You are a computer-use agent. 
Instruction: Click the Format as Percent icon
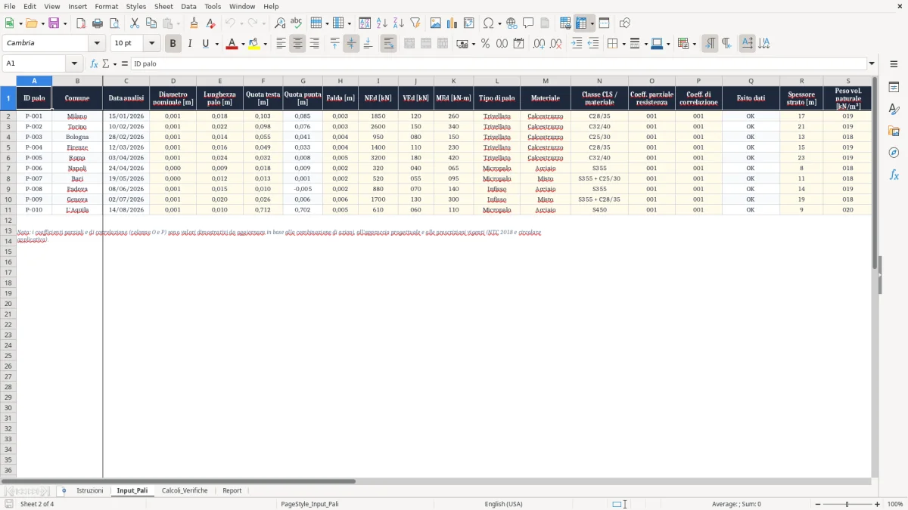[x=485, y=44]
